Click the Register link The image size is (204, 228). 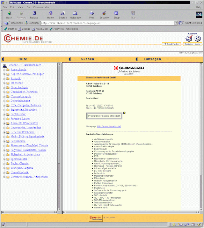click(x=189, y=44)
